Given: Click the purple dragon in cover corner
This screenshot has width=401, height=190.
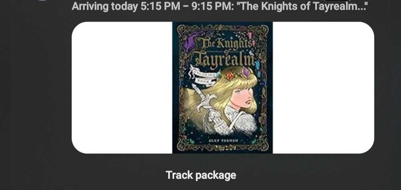Looking at the screenshot, I should pos(190,42).
